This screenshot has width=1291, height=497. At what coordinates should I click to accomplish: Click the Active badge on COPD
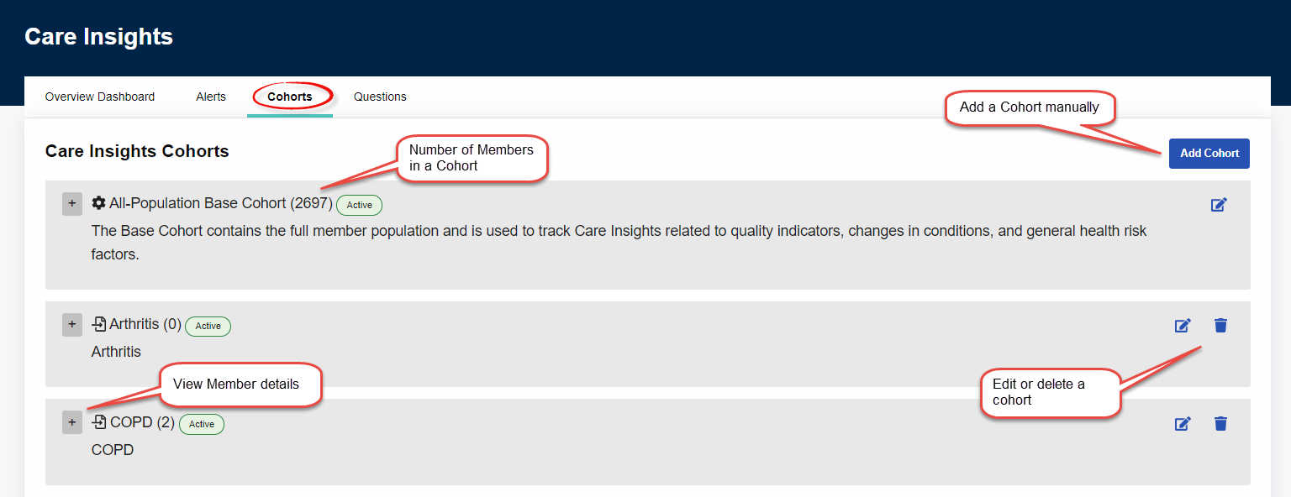[202, 424]
